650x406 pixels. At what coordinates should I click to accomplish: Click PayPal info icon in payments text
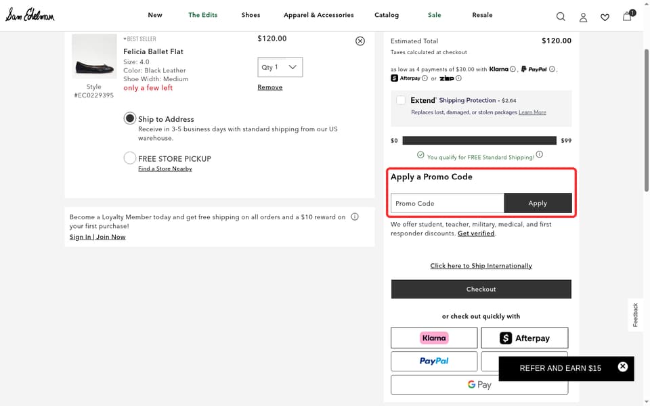point(552,69)
